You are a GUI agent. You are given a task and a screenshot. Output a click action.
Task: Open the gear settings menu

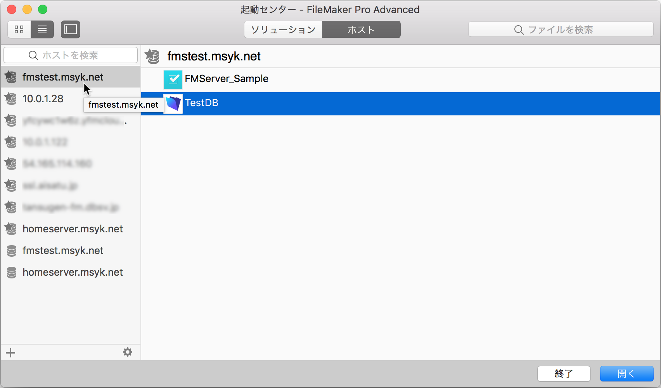point(128,352)
